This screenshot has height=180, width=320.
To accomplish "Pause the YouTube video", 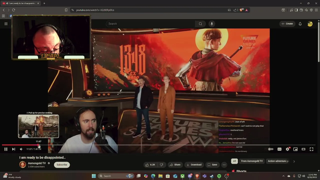I will tap(6, 149).
